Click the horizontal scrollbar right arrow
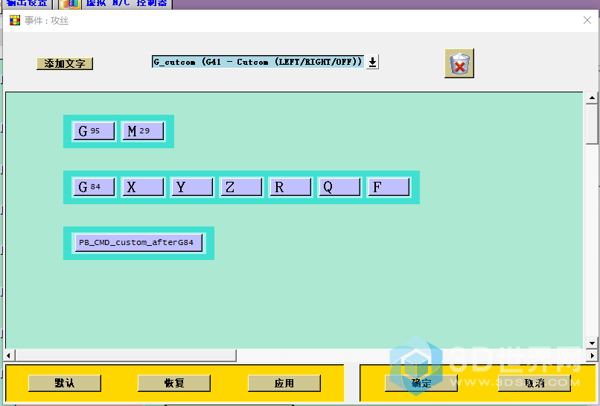600x406 pixels. pyautogui.click(x=593, y=355)
